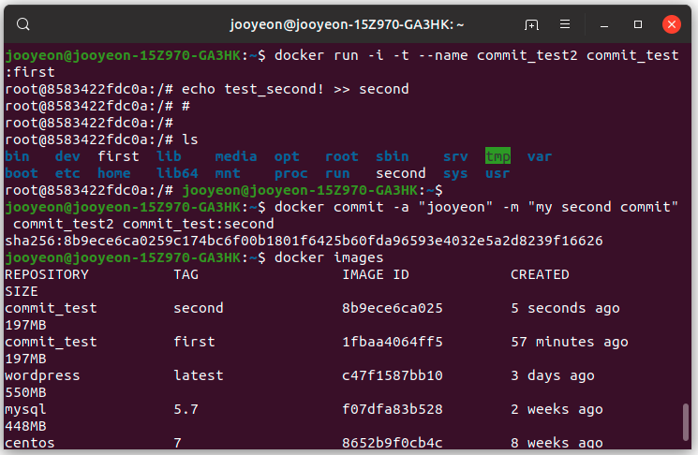Click the '5.7' tag of mysql

tap(186, 409)
